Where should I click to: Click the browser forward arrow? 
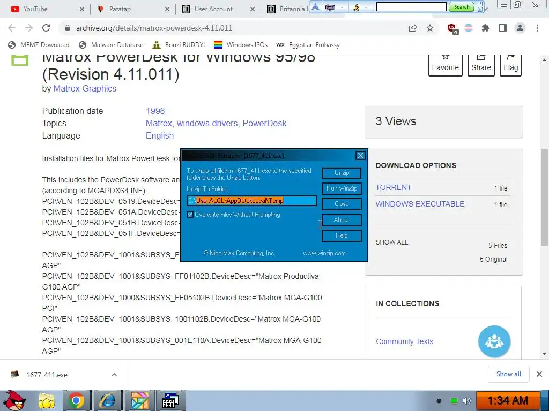[29, 28]
